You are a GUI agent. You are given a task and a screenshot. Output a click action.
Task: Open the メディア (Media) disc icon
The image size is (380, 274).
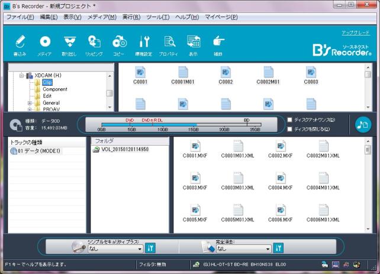pyautogui.click(x=45, y=46)
